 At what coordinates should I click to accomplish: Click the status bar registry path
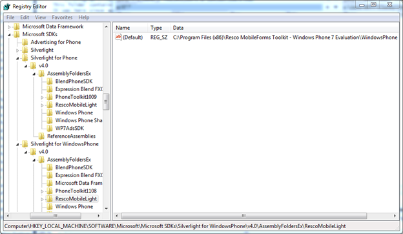[175, 226]
